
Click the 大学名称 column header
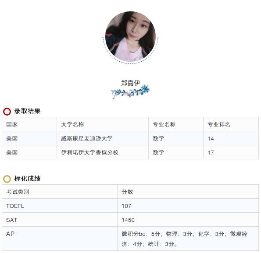pyautogui.click(x=72, y=124)
